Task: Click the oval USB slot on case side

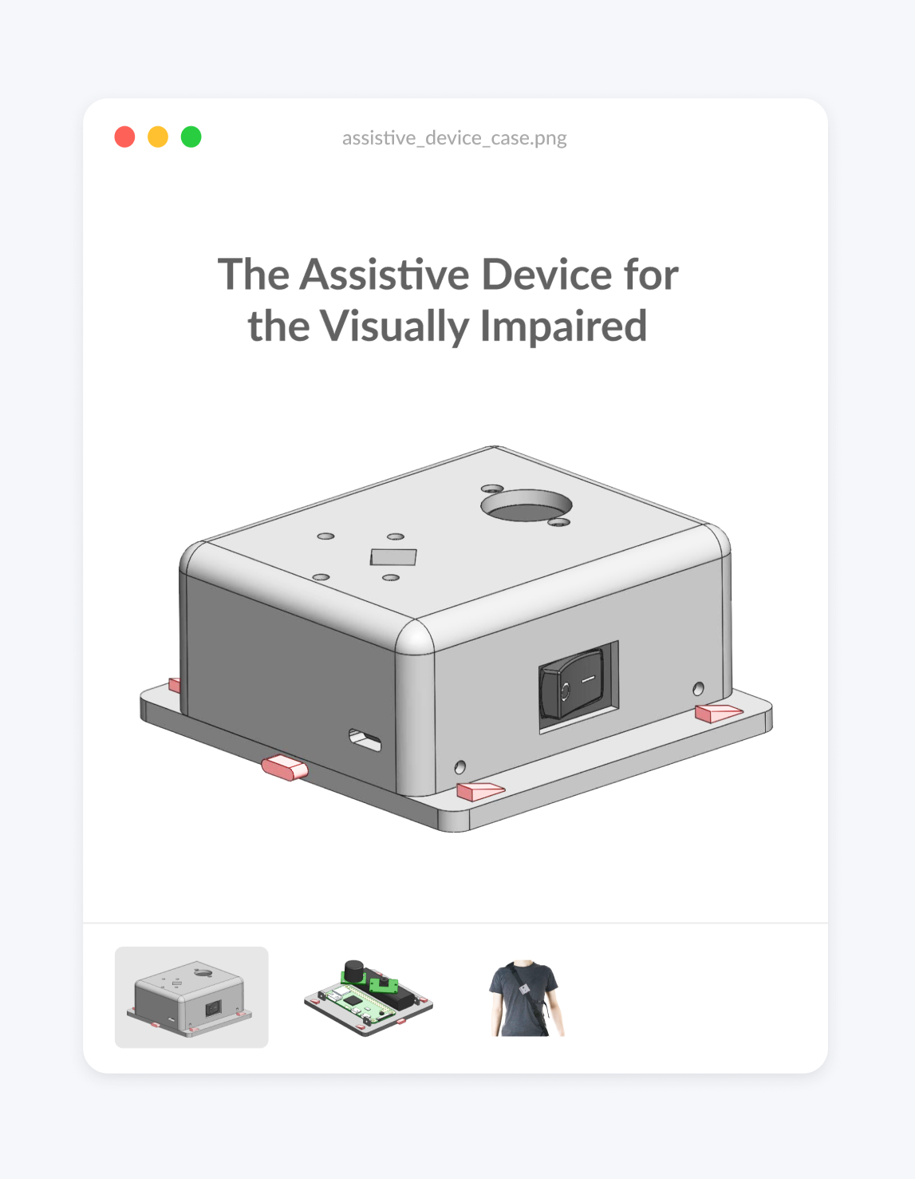Action: 365,740
